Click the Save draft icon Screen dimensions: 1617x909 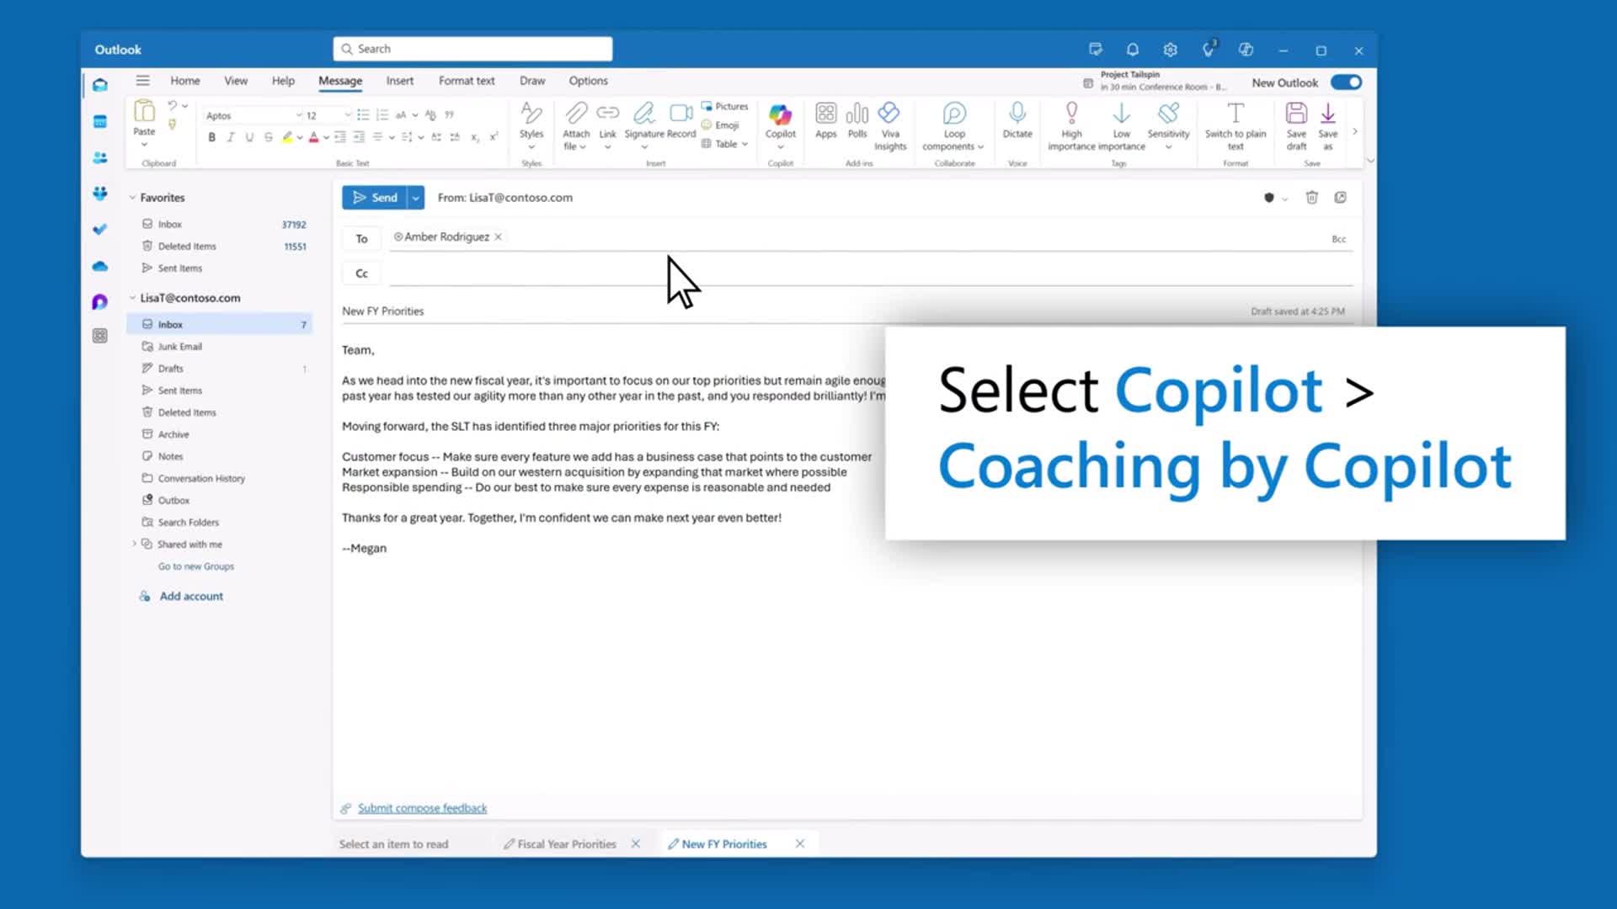pyautogui.click(x=1296, y=113)
